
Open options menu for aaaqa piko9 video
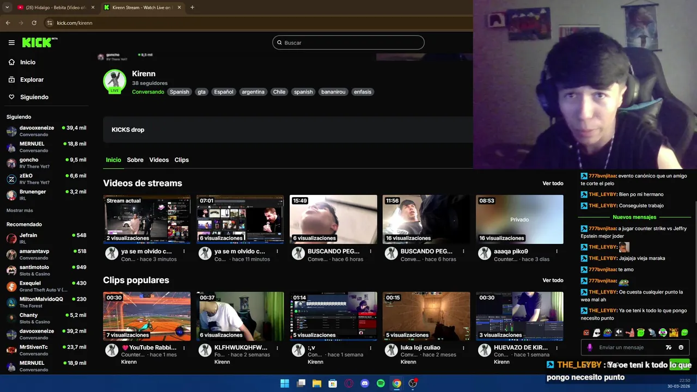[557, 252]
